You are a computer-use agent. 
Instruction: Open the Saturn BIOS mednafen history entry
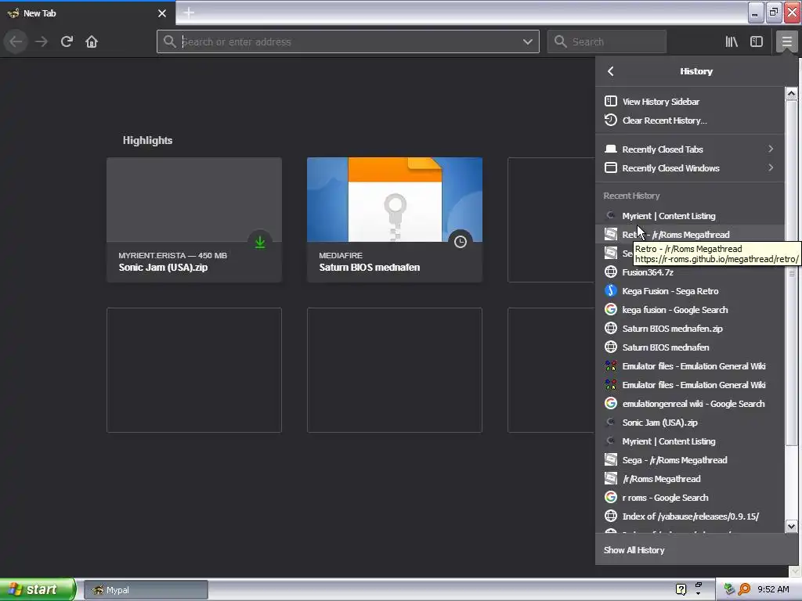689,347
